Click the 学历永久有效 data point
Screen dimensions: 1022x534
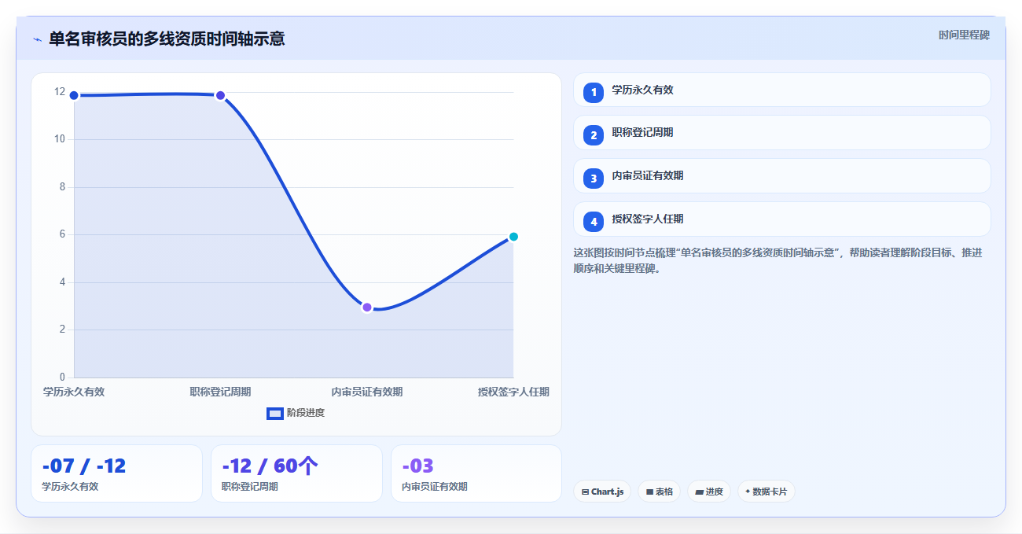[74, 95]
